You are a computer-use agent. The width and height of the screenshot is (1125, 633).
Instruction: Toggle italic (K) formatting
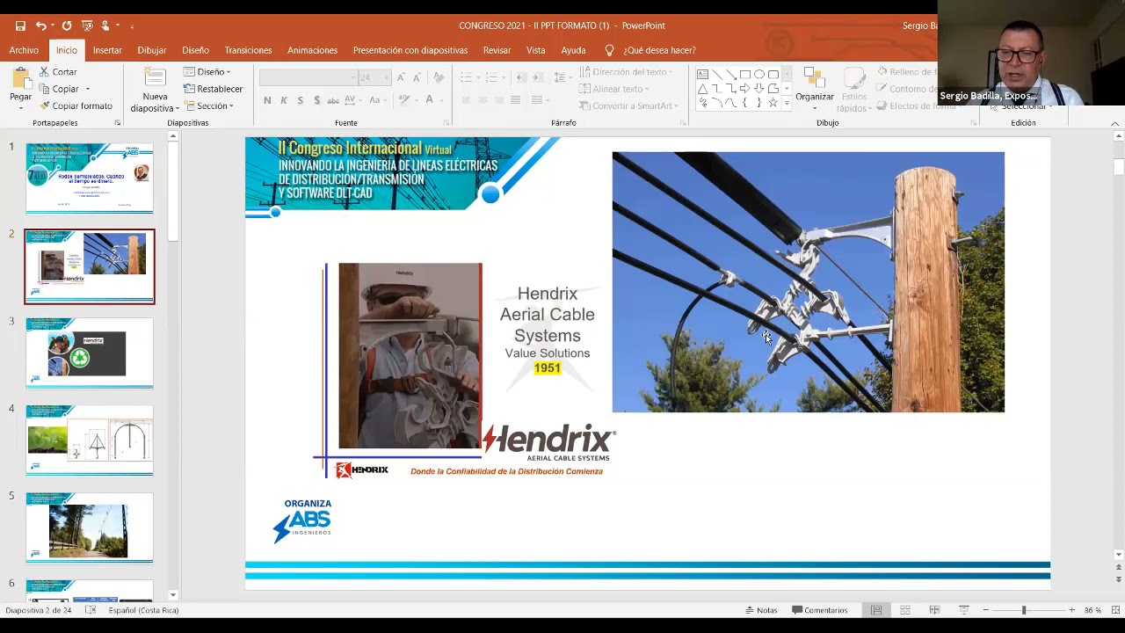(284, 100)
